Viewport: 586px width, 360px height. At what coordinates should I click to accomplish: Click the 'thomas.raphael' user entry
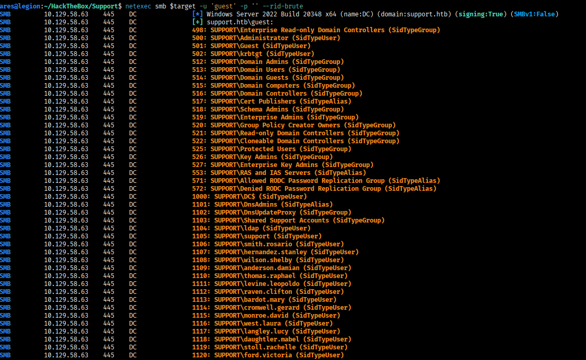(x=270, y=276)
